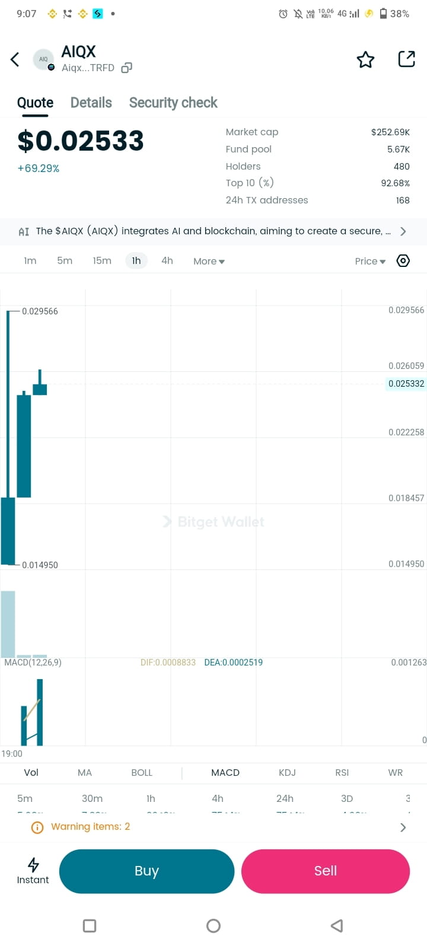Tap the 3D price change period
This screenshot has height=949, width=427.
(347, 799)
